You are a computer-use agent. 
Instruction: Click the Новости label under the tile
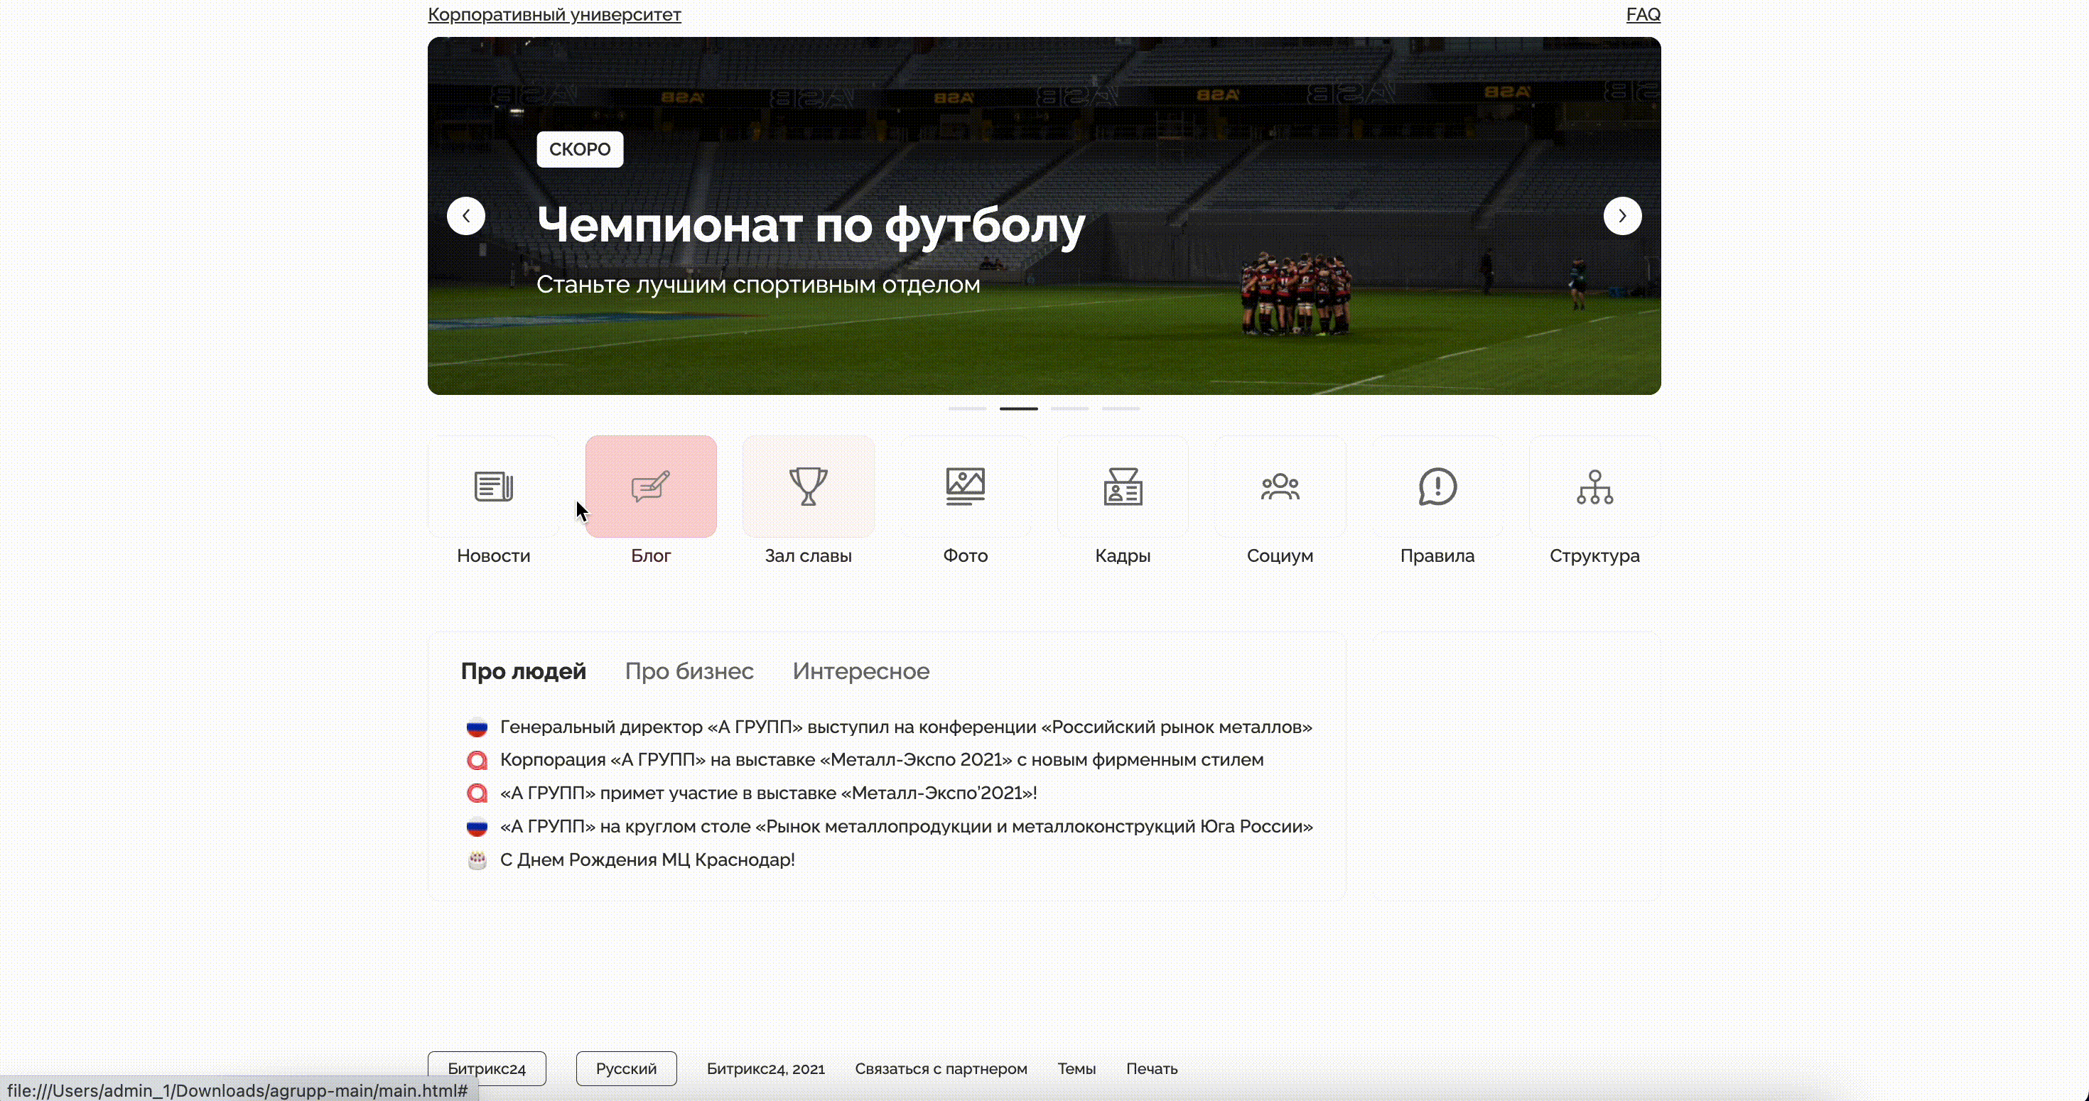(x=493, y=556)
